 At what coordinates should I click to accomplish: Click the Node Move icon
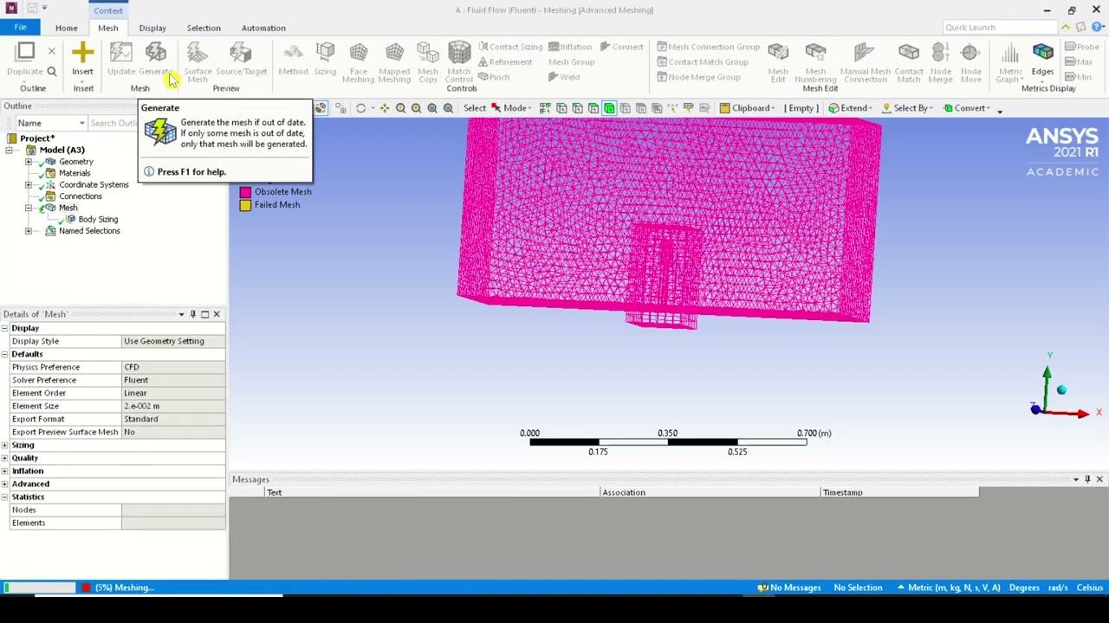pyautogui.click(x=970, y=53)
